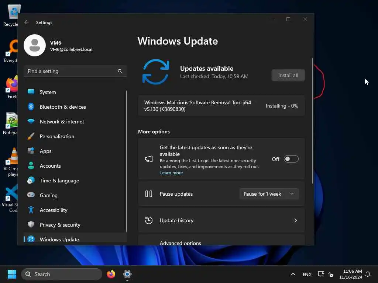
Task: Click the sidebar navigation scrollbar
Action: coord(126,161)
